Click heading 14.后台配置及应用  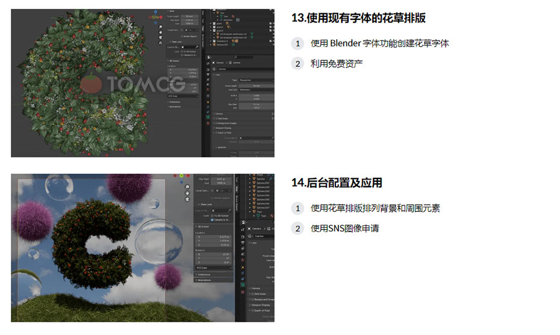point(337,183)
